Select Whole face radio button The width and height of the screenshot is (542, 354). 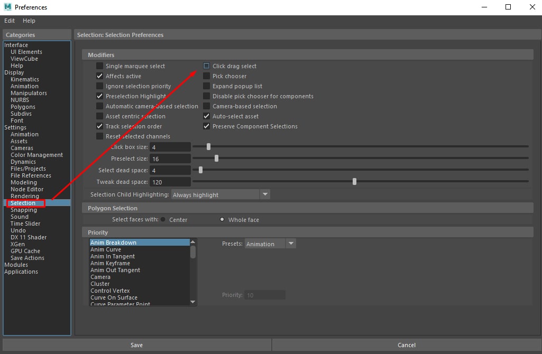click(222, 219)
